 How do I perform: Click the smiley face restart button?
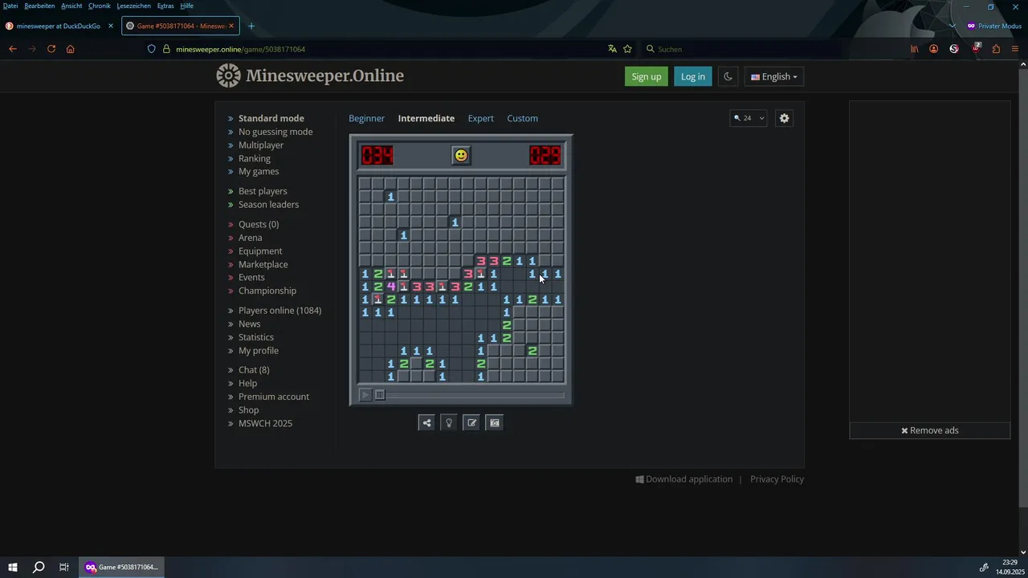(x=461, y=155)
